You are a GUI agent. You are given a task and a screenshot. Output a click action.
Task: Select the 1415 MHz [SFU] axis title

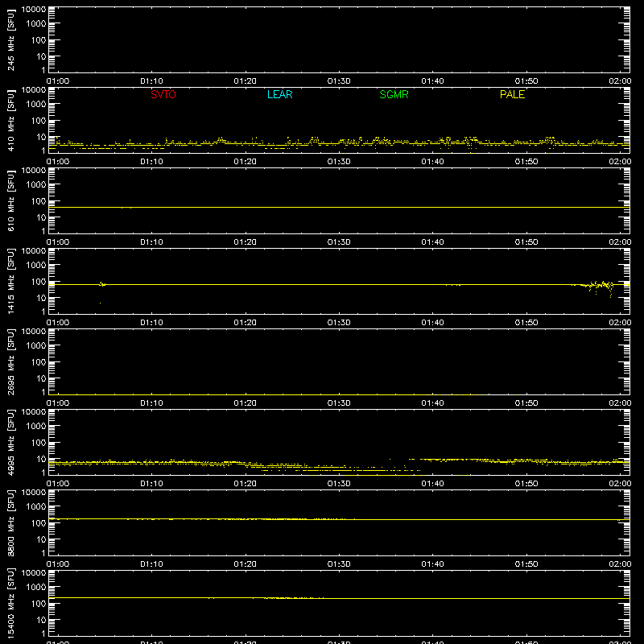click(10, 281)
